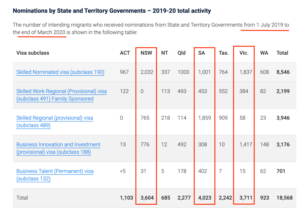Image resolution: width=305 pixels, height=212 pixels.
Task: Select the 608 WA value
Action: [265, 72]
